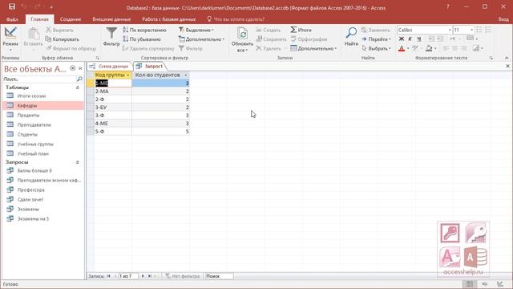Click Вход sign-in link
513x289 pixels.
[503, 19]
